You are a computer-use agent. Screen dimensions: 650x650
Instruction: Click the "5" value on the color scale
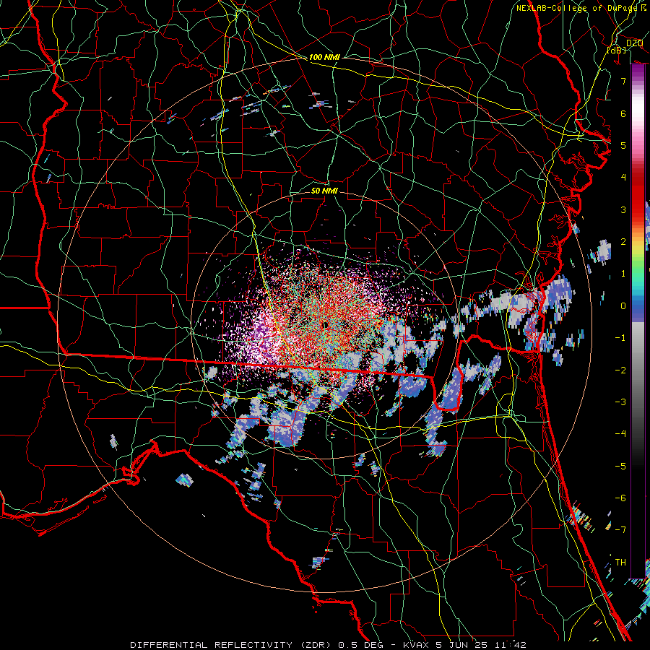623,145
